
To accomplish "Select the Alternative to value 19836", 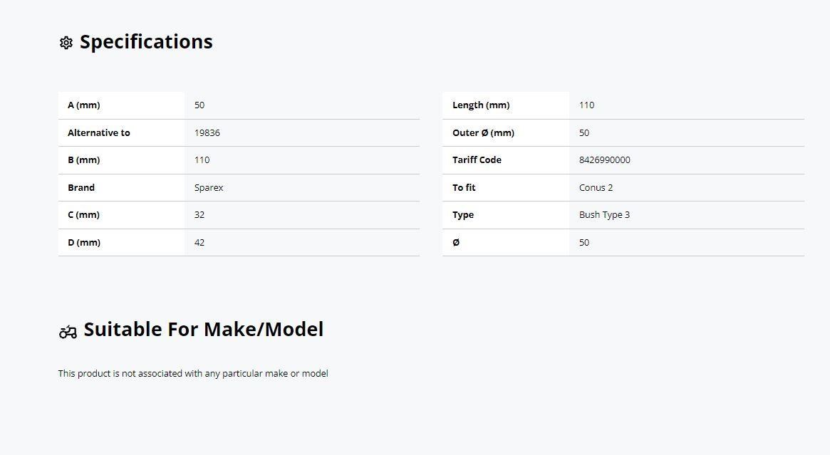I will (207, 132).
